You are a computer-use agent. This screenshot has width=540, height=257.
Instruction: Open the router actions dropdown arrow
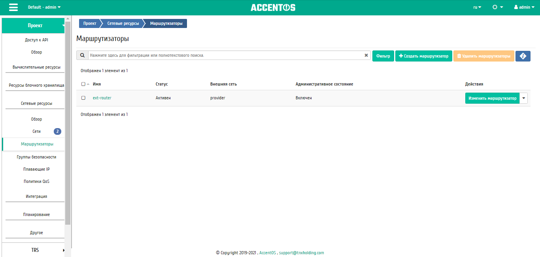524,98
